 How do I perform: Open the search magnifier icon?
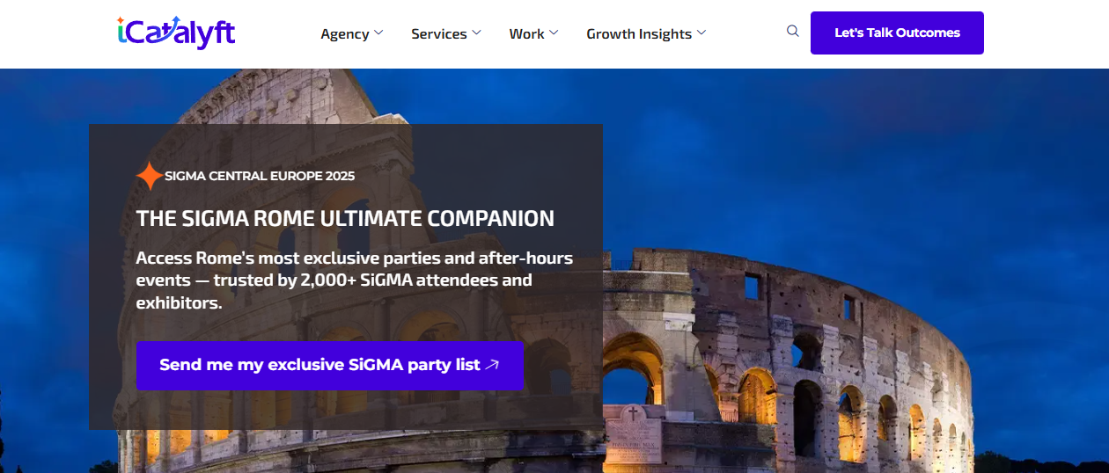point(793,32)
